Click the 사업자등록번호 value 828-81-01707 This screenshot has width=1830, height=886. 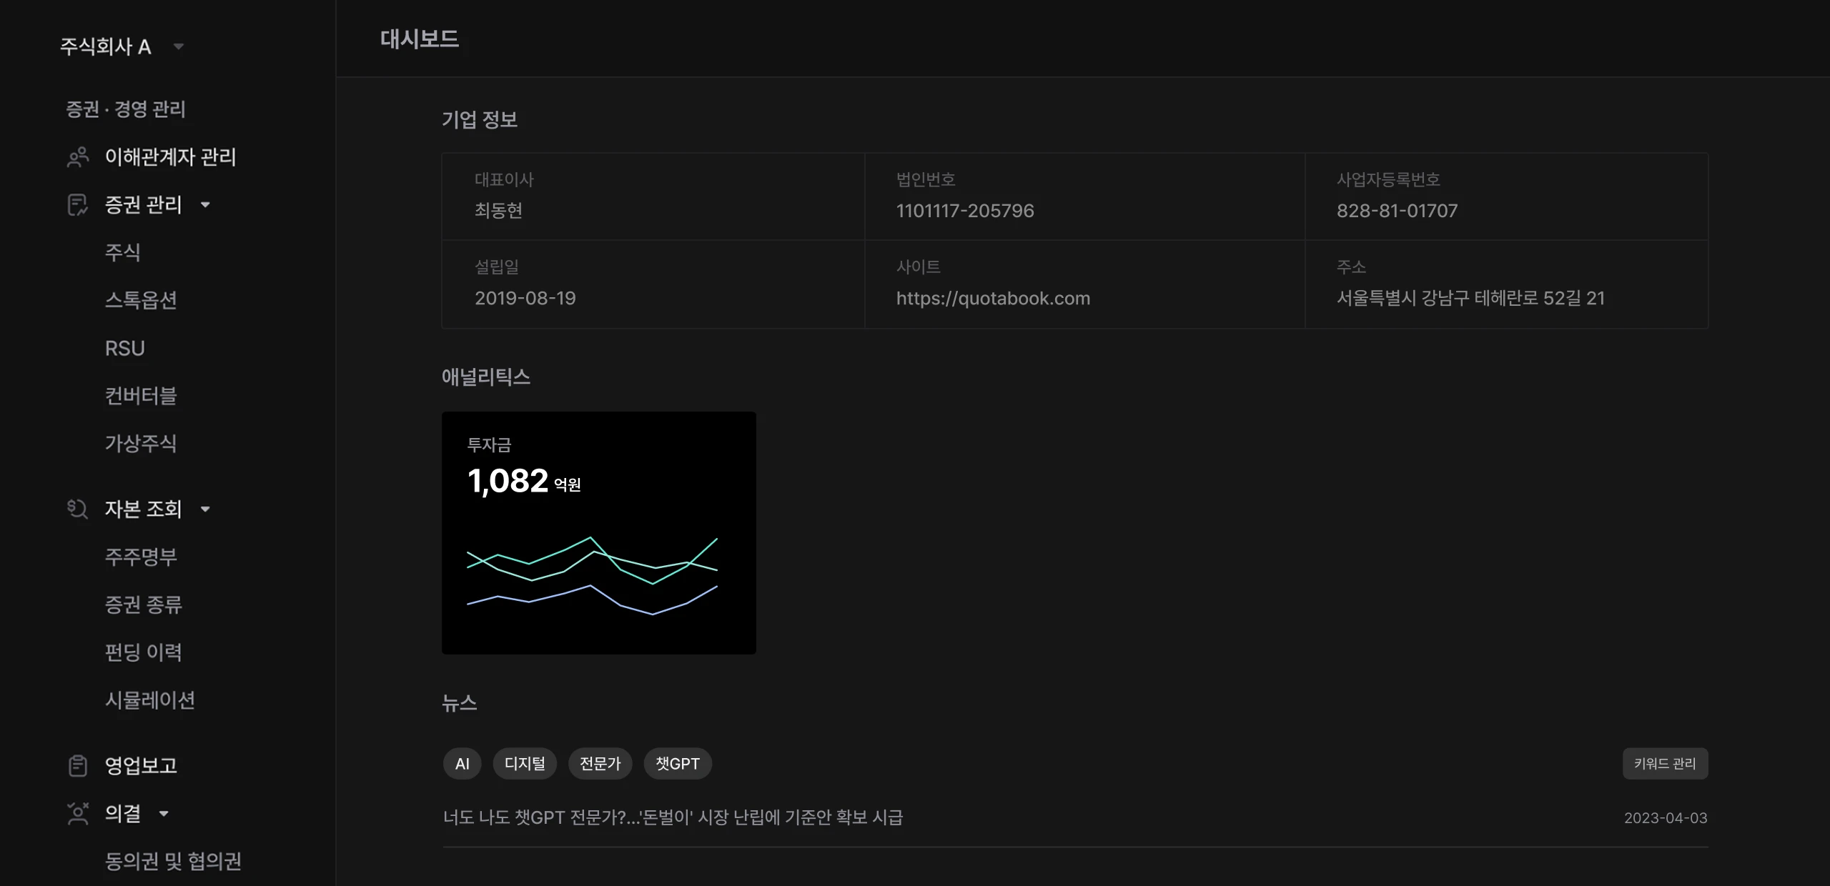point(1397,211)
